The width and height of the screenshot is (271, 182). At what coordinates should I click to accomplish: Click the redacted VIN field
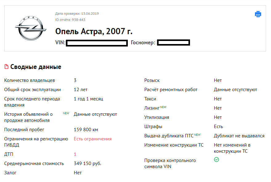[97, 43]
